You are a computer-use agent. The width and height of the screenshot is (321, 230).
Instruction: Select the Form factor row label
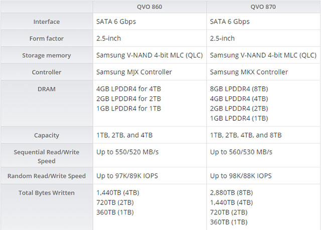tap(47, 39)
